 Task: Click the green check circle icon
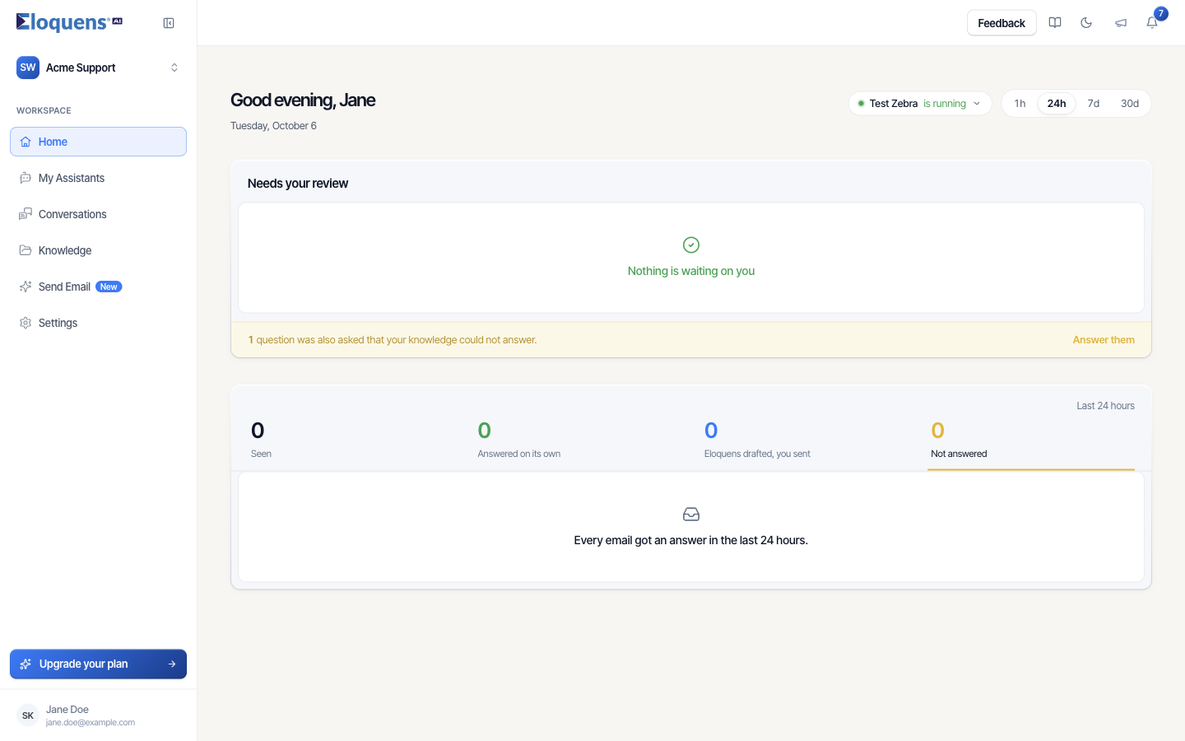[x=691, y=245]
